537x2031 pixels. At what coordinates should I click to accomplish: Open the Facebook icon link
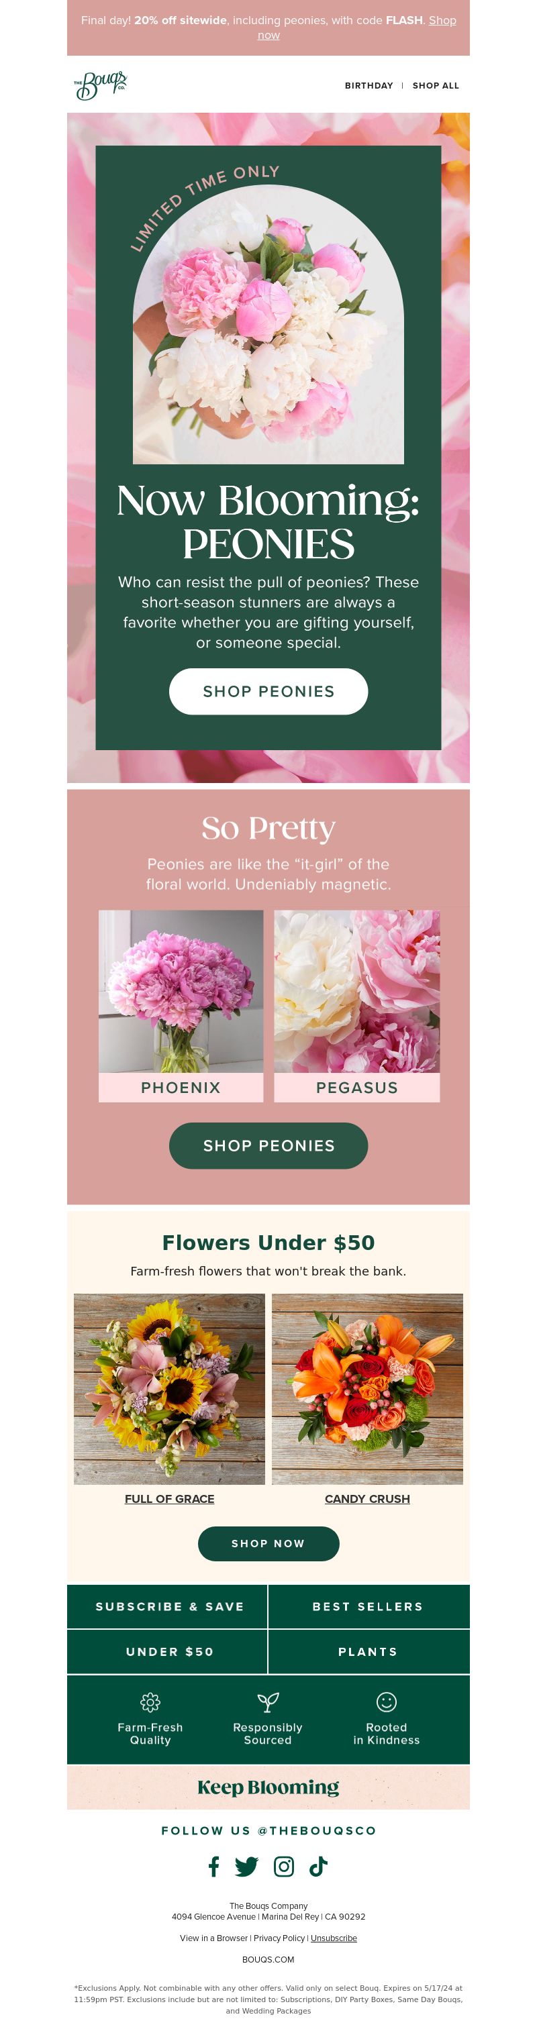tap(213, 1866)
